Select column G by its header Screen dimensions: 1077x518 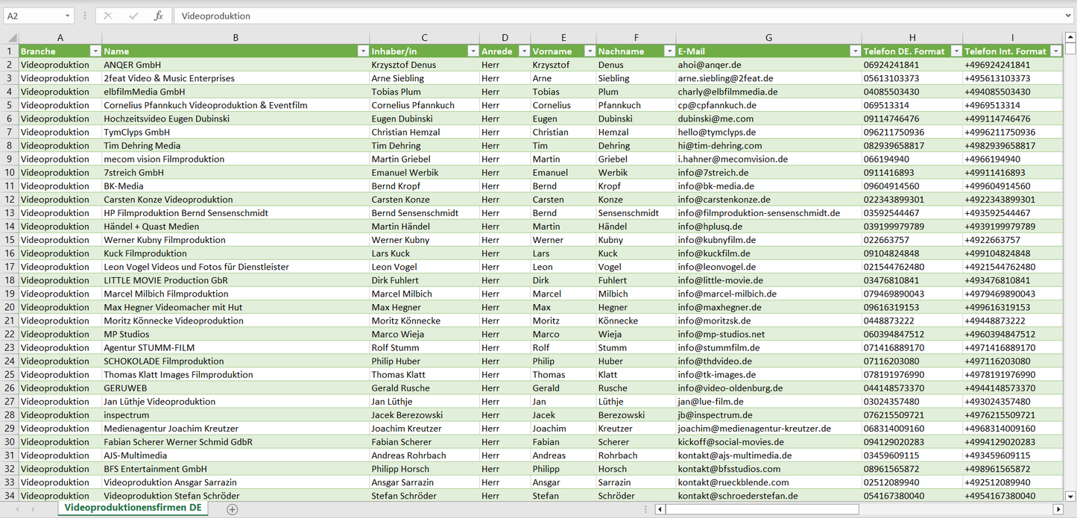[768, 37]
